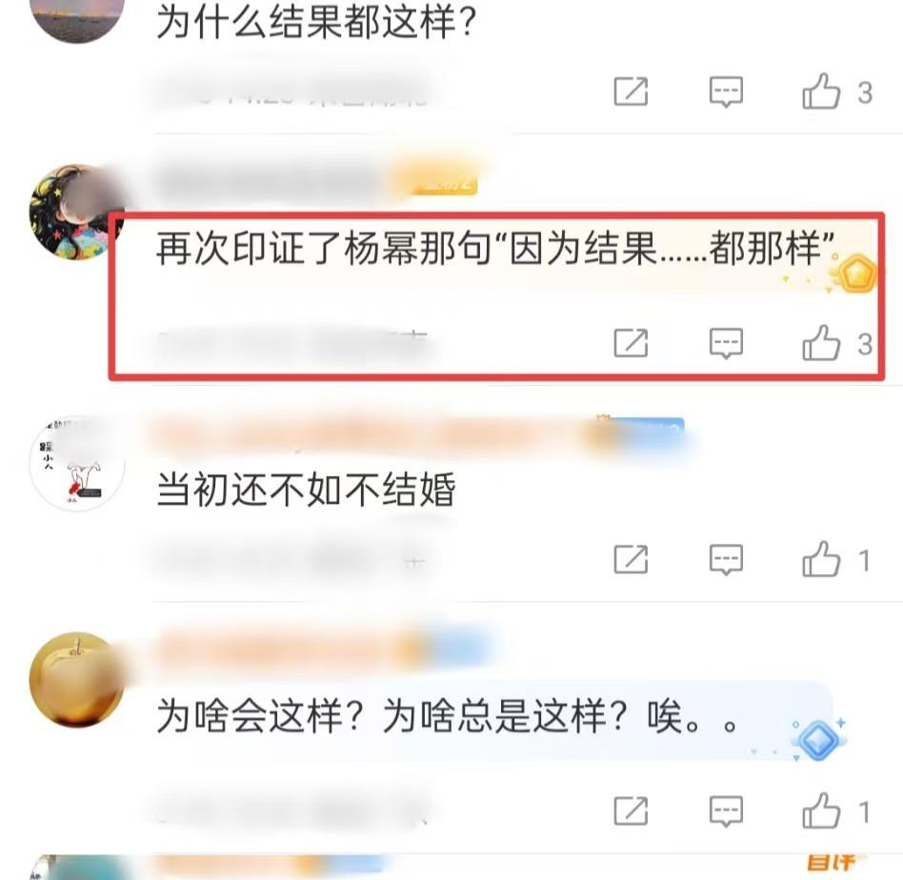Give a thumbs up to '当初还不如不结婚'

(x=821, y=559)
